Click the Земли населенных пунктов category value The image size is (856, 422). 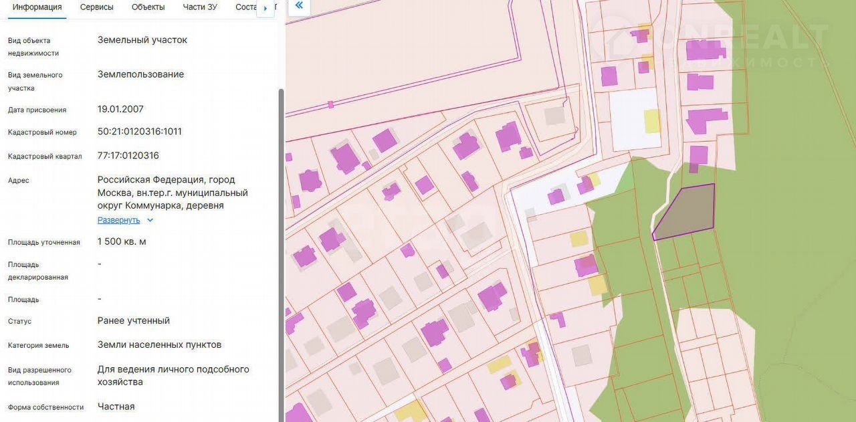(x=159, y=345)
